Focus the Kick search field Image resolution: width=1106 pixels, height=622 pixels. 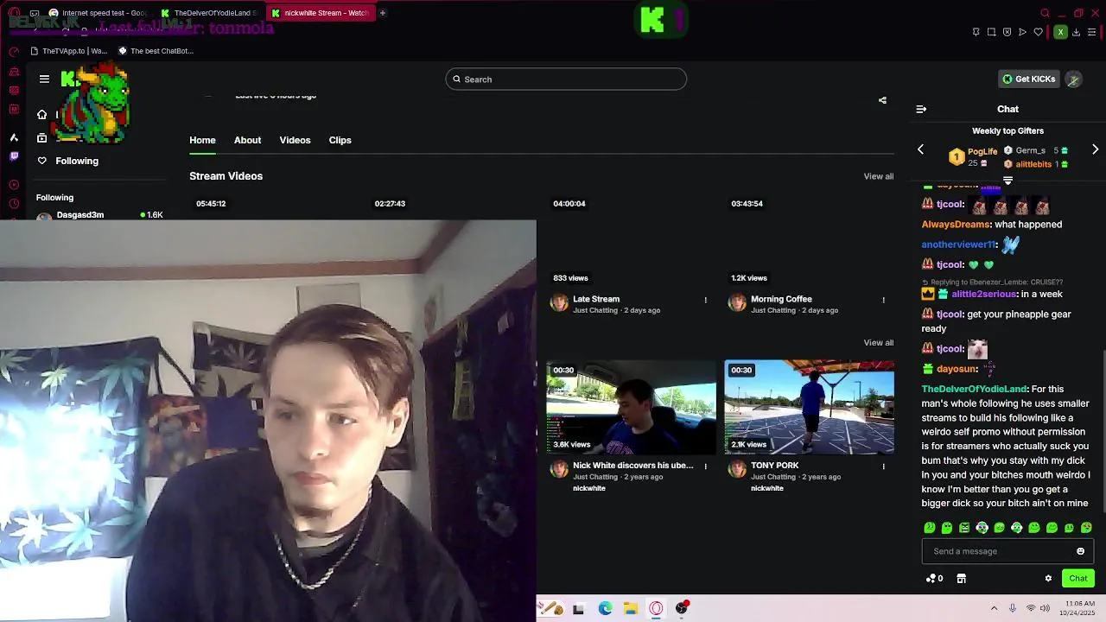click(566, 79)
